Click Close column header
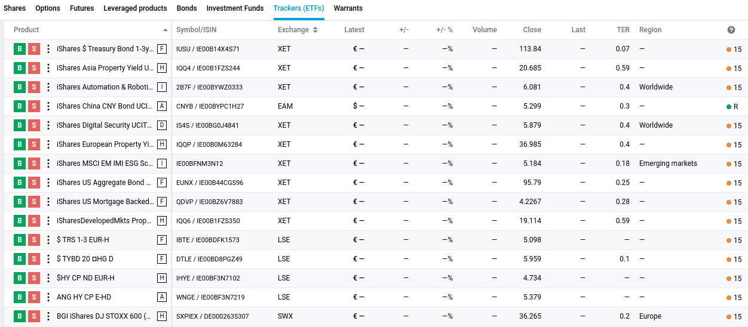The image size is (748, 327). point(532,30)
